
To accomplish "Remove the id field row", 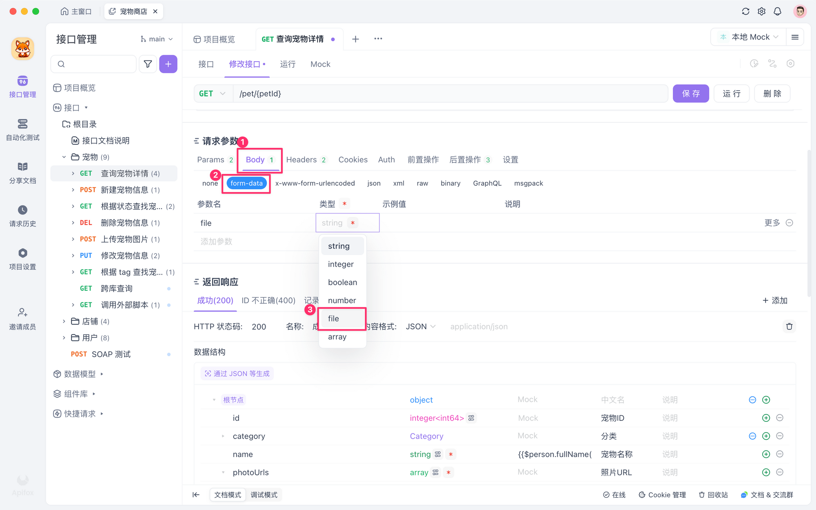I will pyautogui.click(x=779, y=418).
